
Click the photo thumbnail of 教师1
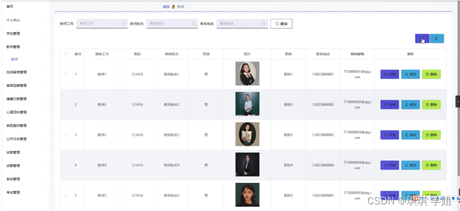247,73
